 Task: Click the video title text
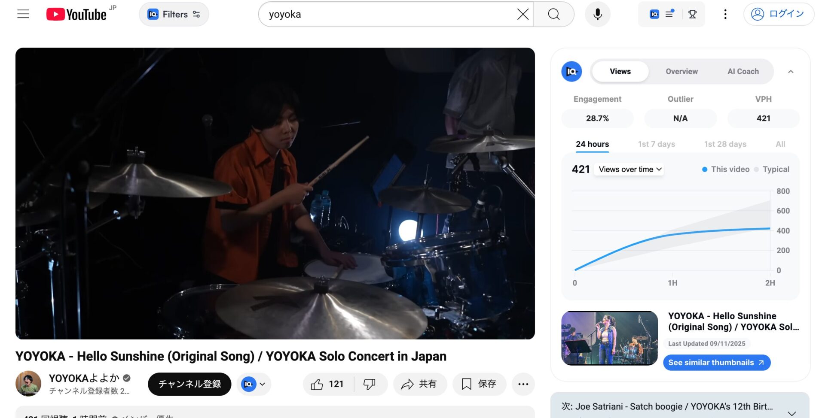point(231,356)
